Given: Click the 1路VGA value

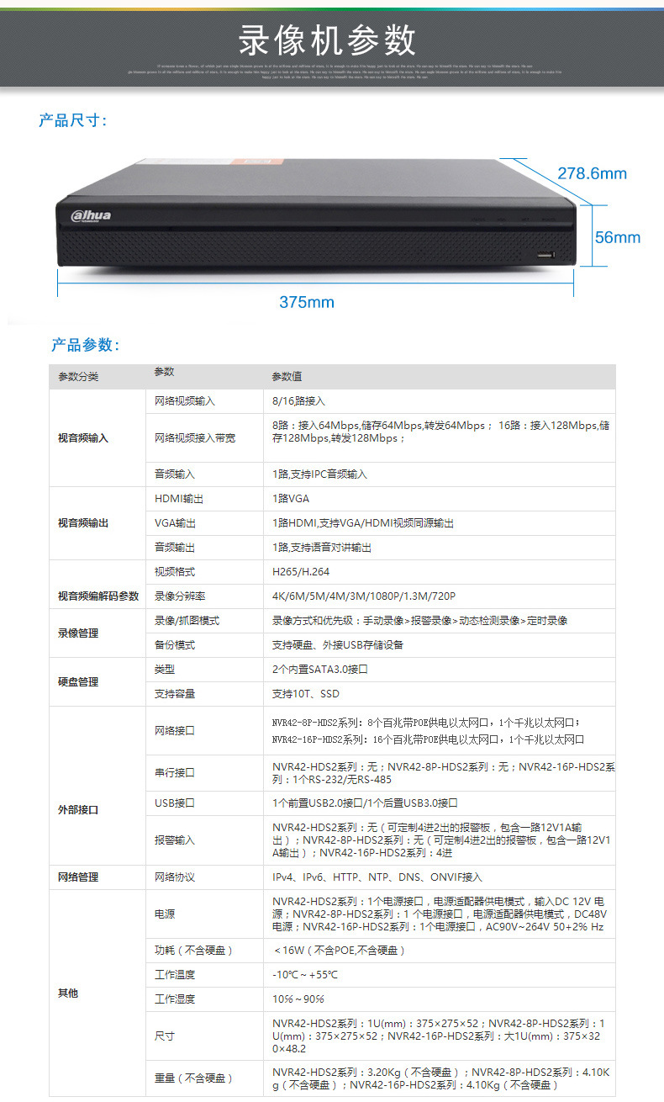Looking at the screenshot, I should pos(291,499).
